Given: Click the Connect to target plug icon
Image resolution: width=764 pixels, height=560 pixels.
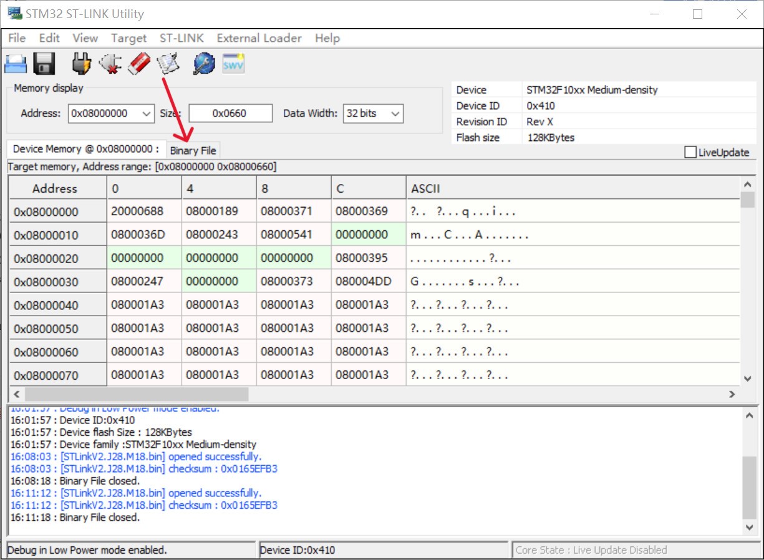Looking at the screenshot, I should (x=81, y=64).
